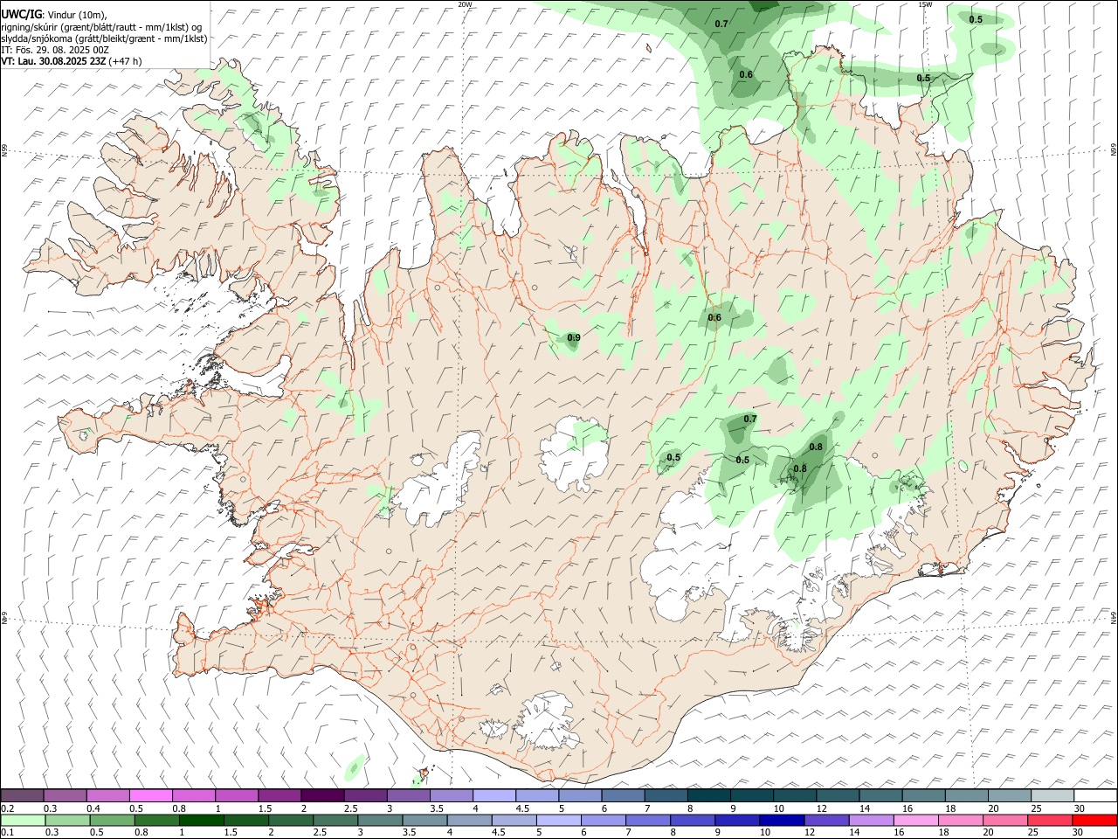Pick the violet 14 swatch in lower legend row
This screenshot has width=1118, height=839.
(x=870, y=820)
